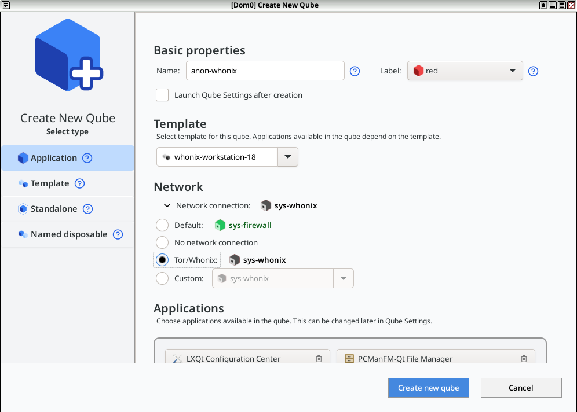Select Custom network radio button
577x412 pixels.
coord(162,278)
